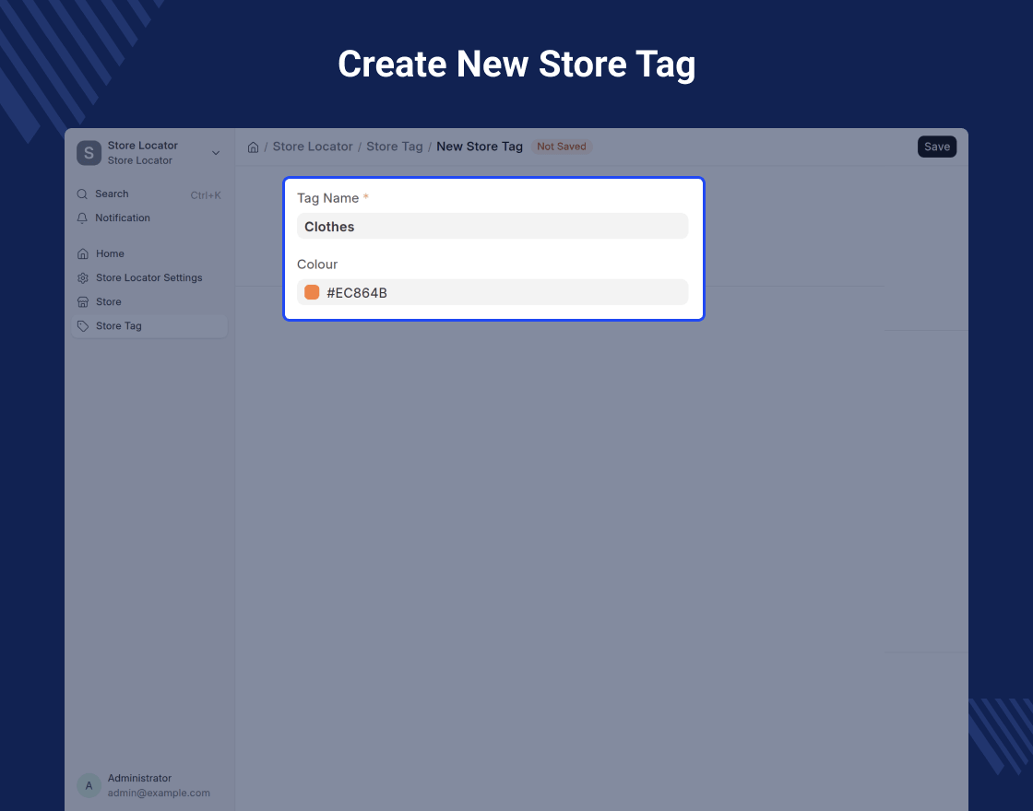Click the Not Saved status badge

click(x=562, y=147)
